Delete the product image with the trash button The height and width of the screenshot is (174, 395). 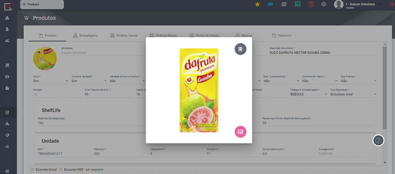coord(240,49)
